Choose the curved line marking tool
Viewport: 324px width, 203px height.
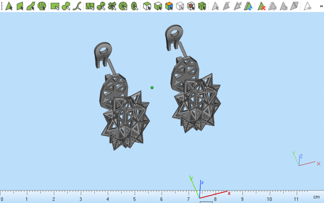(x=77, y=6)
